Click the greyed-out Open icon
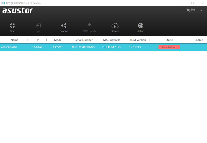 [38, 25]
